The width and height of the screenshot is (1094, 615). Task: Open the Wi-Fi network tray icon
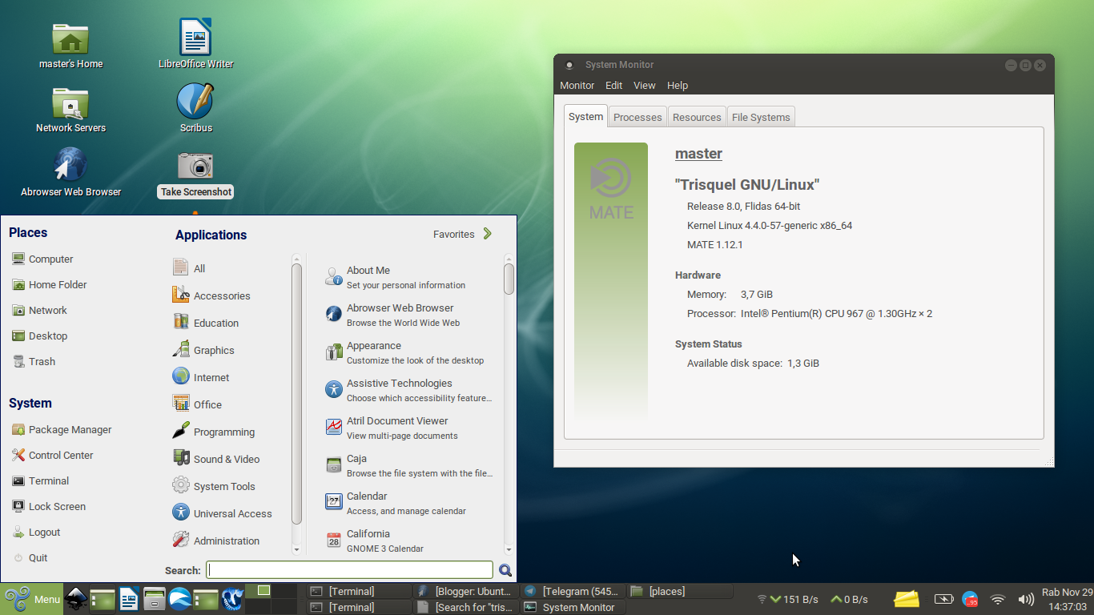tap(998, 599)
